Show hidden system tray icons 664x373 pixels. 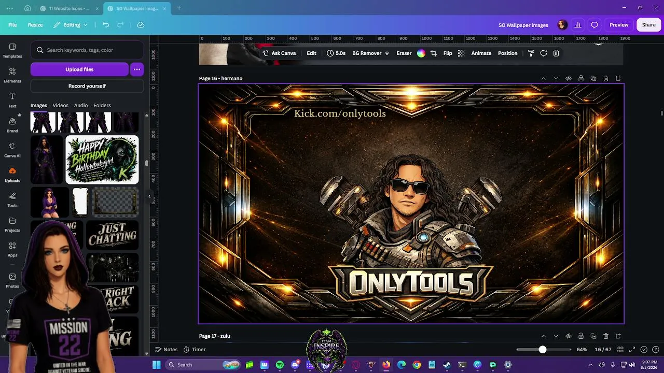pyautogui.click(x=590, y=365)
